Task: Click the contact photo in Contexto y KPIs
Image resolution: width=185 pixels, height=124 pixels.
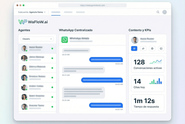Action: 135,40
